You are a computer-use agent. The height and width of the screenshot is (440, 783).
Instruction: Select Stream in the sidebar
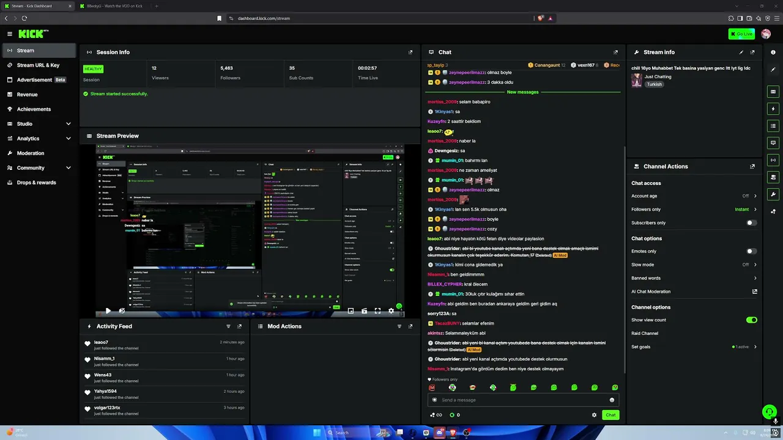click(40, 51)
